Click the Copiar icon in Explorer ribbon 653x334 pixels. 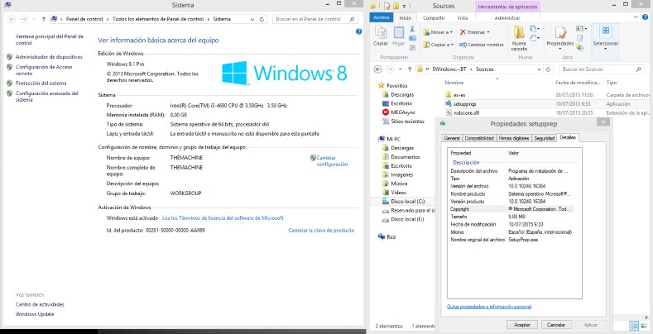(x=381, y=32)
